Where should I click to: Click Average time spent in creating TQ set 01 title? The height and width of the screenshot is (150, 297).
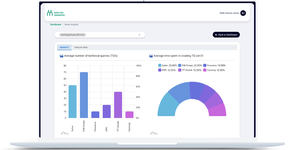[178, 56]
